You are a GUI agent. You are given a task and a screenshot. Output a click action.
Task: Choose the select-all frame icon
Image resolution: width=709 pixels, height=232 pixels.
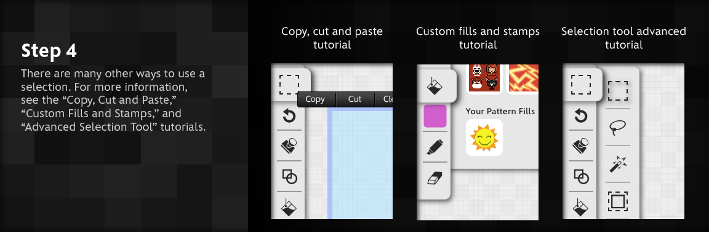pyautogui.click(x=617, y=201)
